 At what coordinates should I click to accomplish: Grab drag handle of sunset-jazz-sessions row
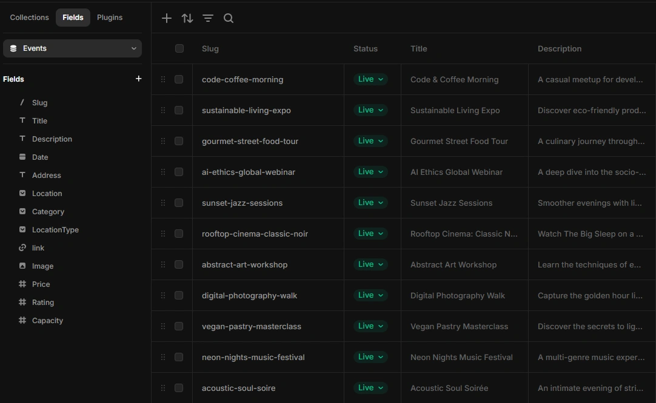[x=163, y=203]
